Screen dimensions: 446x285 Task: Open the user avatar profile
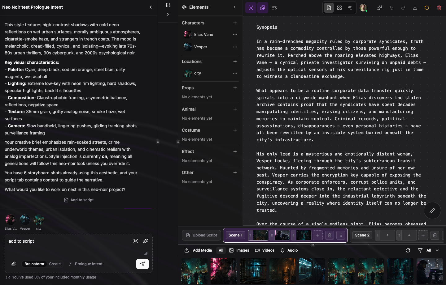363,8
